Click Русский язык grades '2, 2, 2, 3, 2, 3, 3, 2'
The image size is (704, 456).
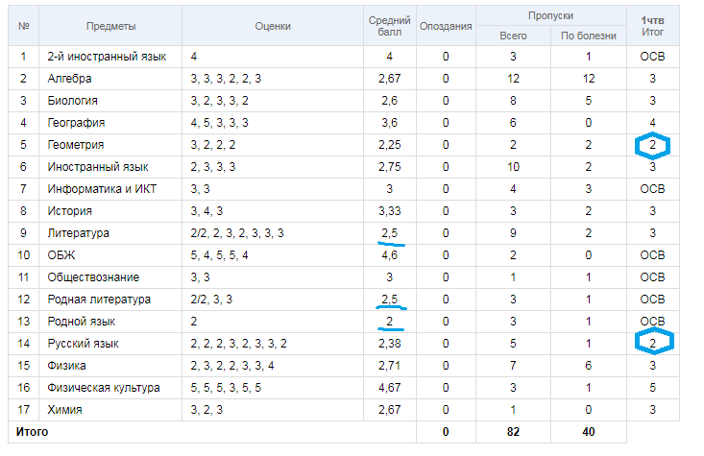pyautogui.click(x=238, y=344)
